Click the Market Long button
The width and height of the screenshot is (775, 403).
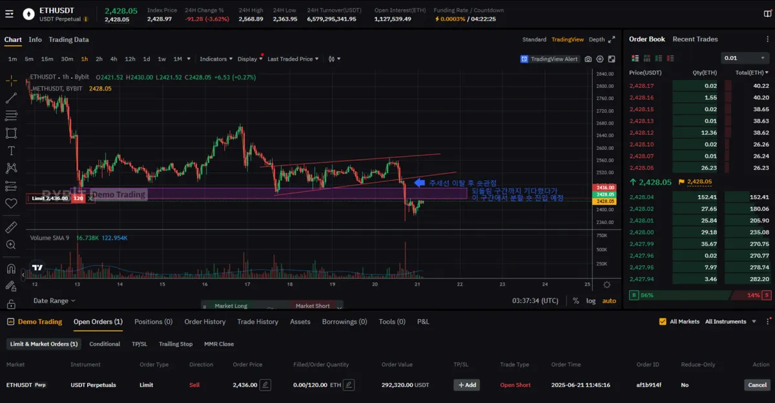(231, 305)
